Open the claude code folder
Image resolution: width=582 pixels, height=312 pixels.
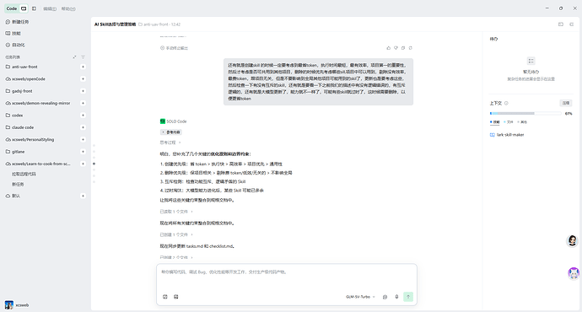[x=19, y=127]
